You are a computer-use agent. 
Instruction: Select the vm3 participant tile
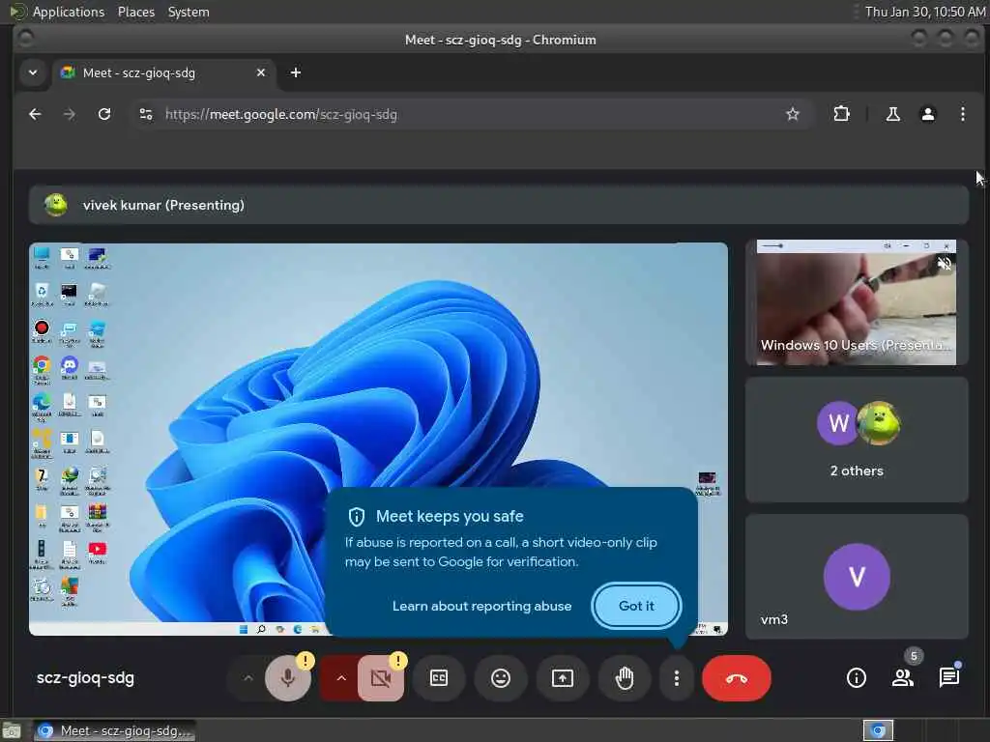tap(857, 577)
